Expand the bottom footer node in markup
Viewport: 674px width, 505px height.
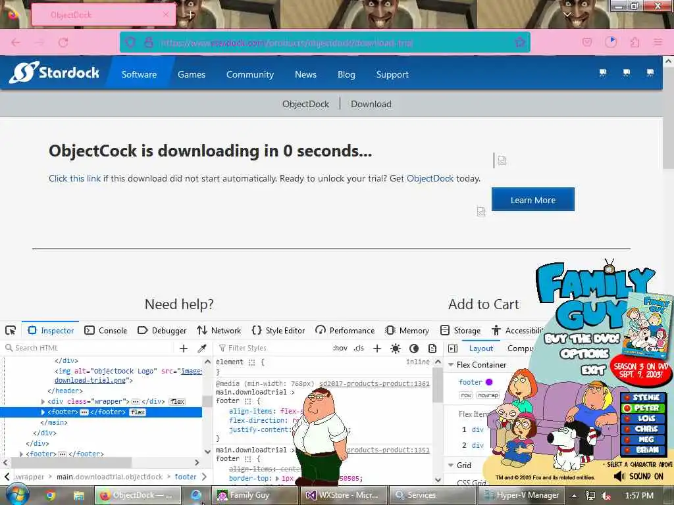click(21, 454)
